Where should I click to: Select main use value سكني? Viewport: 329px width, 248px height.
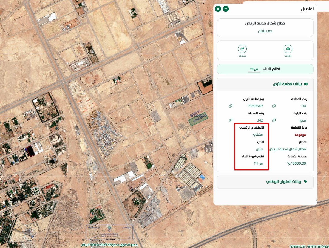coord(258,135)
